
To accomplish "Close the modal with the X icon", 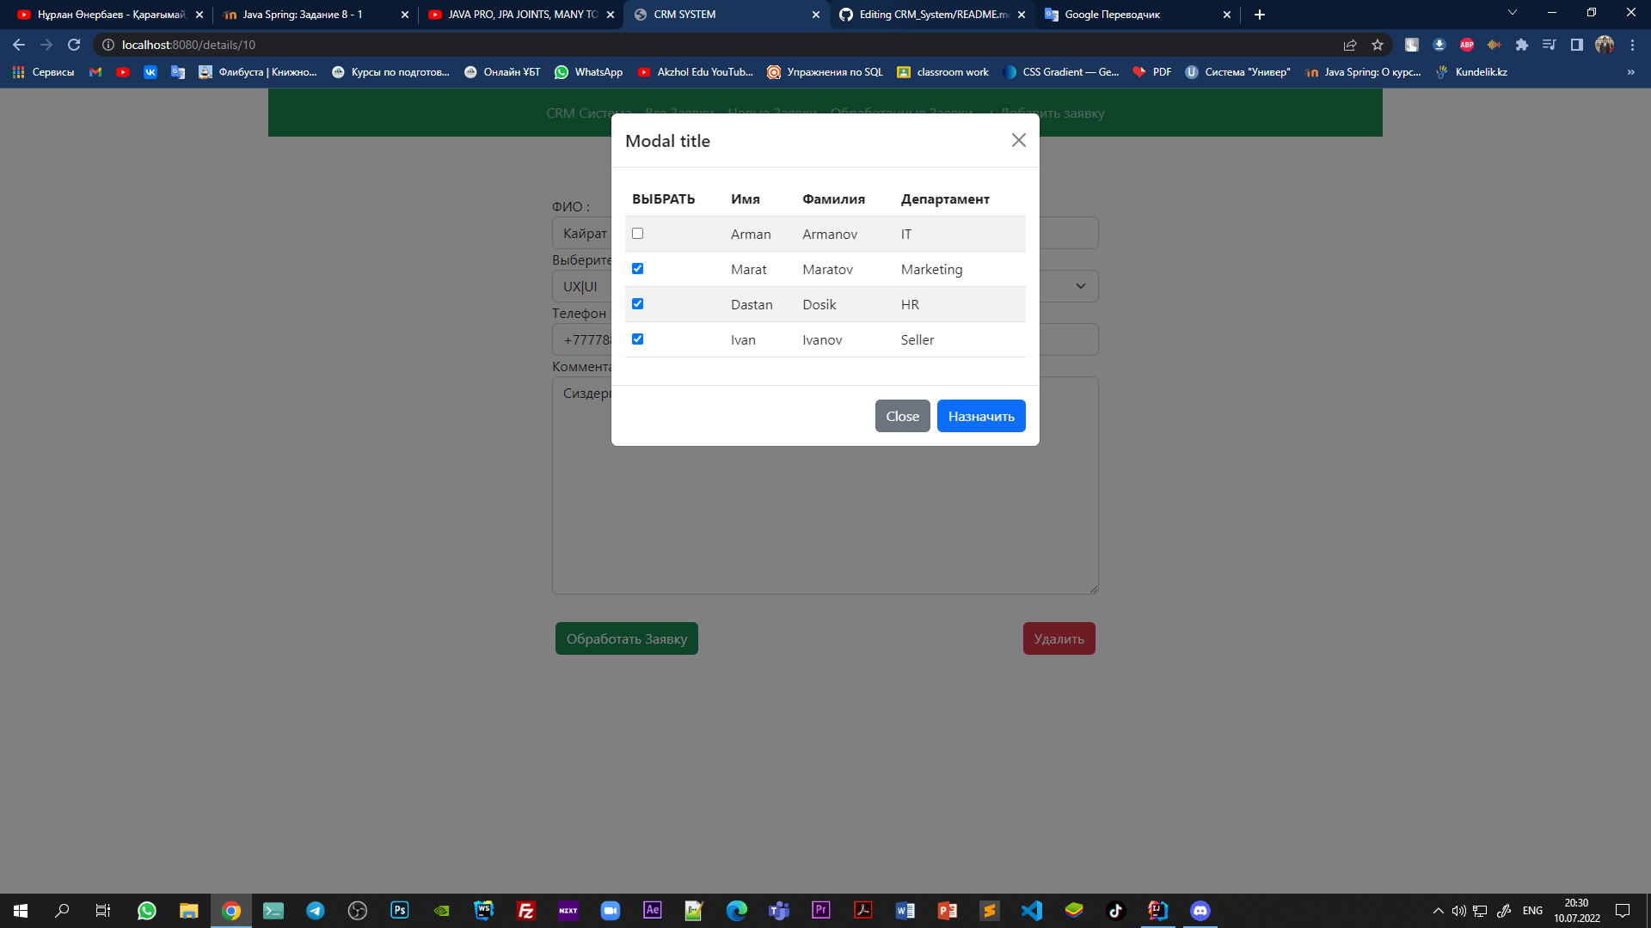I will pyautogui.click(x=1019, y=140).
